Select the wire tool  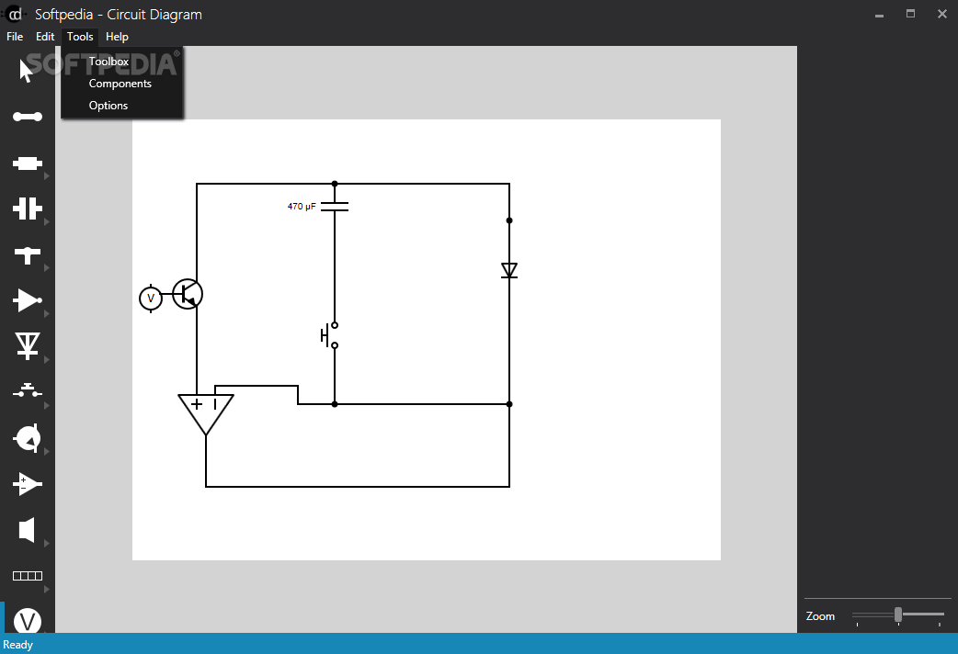[28, 117]
